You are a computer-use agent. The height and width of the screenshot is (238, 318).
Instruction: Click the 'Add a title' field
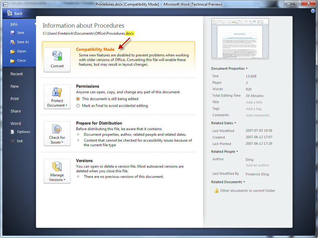[254, 102]
